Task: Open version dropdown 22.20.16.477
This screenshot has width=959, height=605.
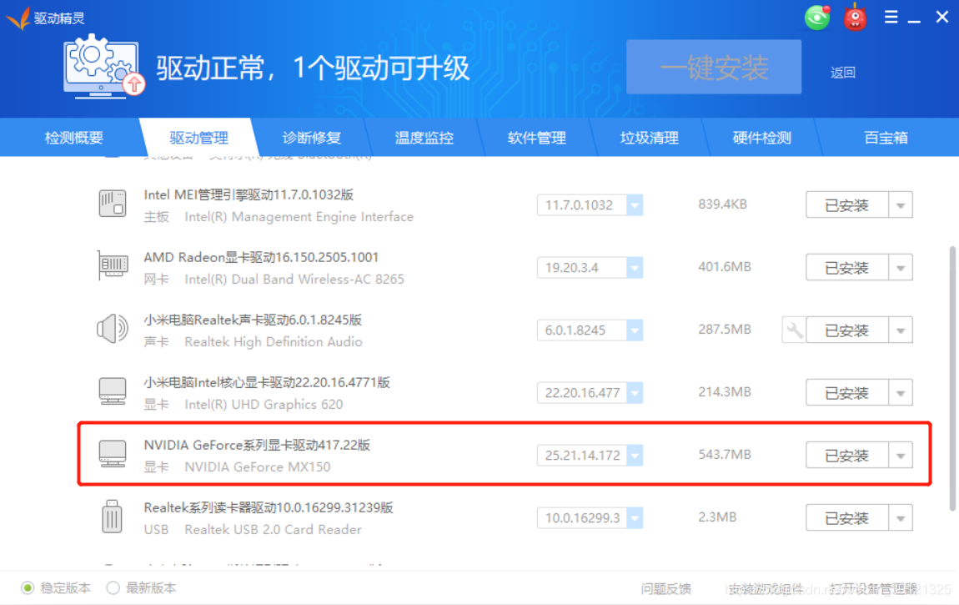Action: pyautogui.click(x=635, y=393)
